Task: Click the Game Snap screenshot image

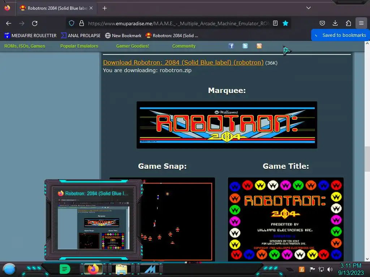Action: coord(178,219)
